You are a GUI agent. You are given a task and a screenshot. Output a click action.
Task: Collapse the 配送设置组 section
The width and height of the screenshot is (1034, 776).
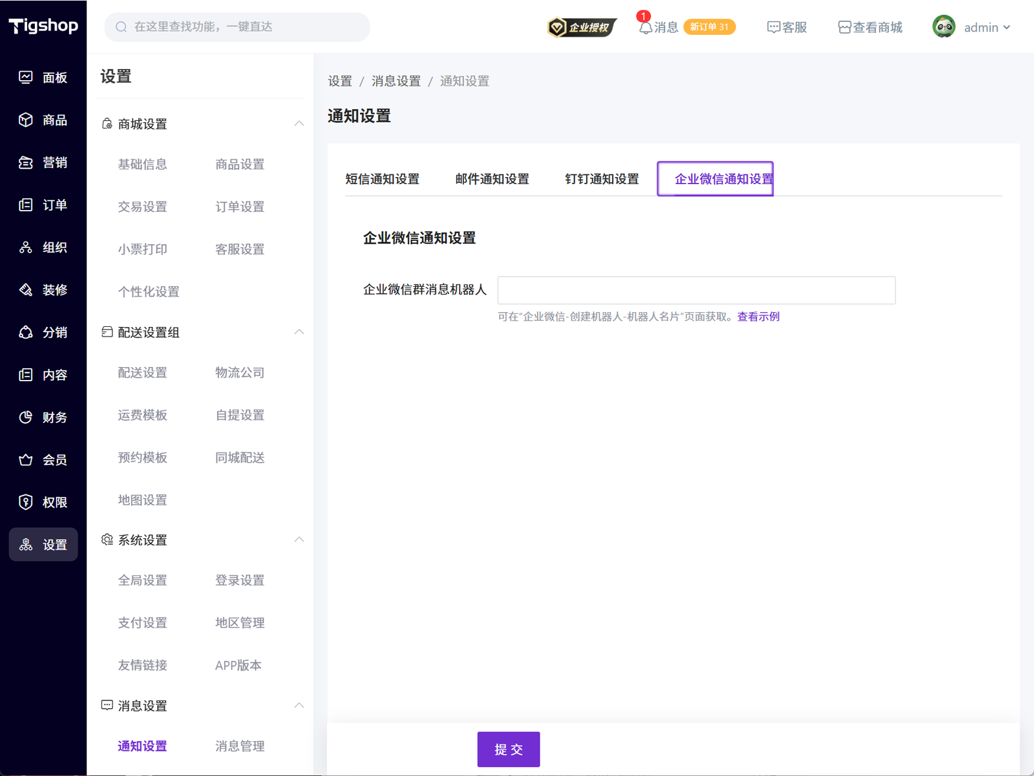(x=299, y=332)
